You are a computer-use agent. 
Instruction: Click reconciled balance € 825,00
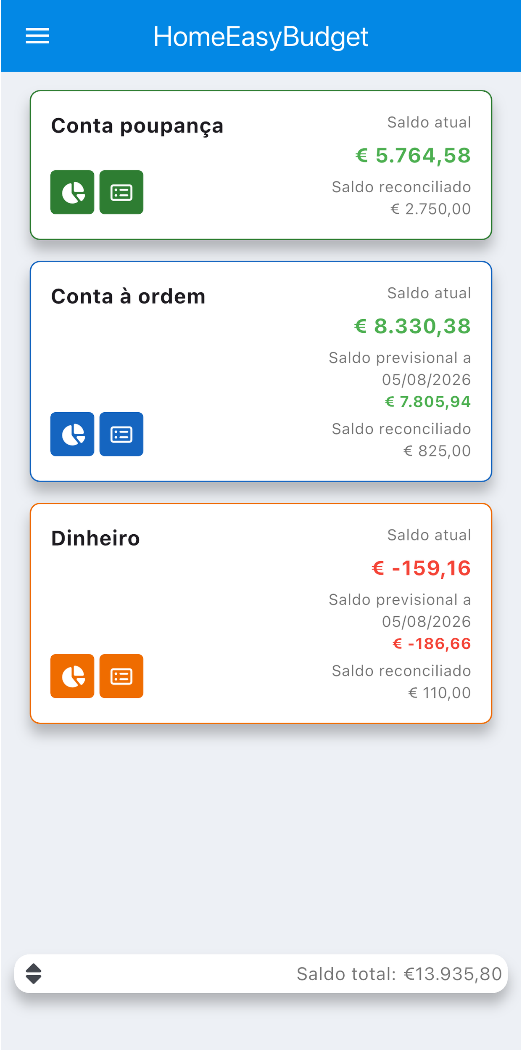tap(437, 451)
